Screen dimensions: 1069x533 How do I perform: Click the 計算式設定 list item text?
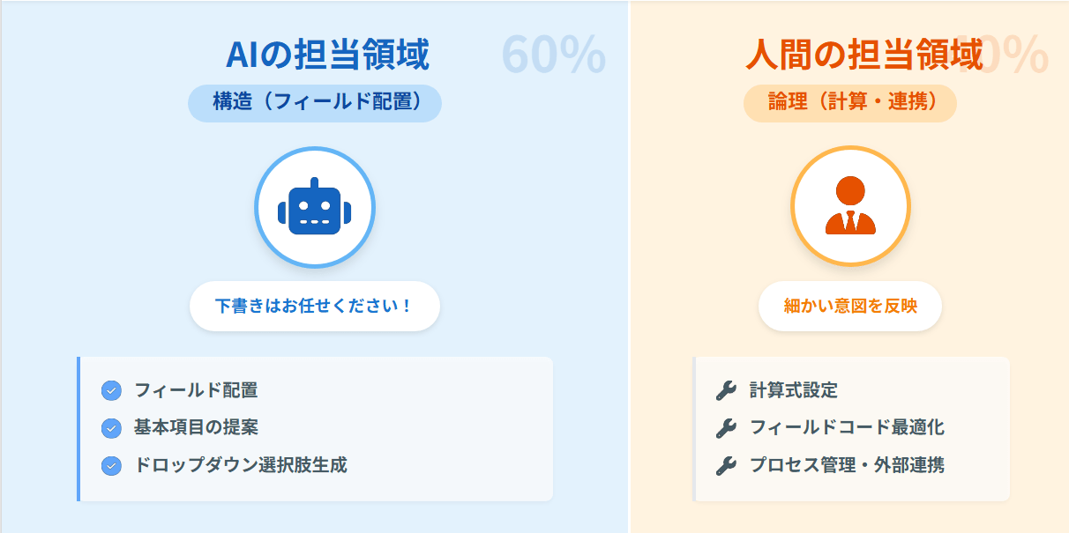tap(794, 390)
